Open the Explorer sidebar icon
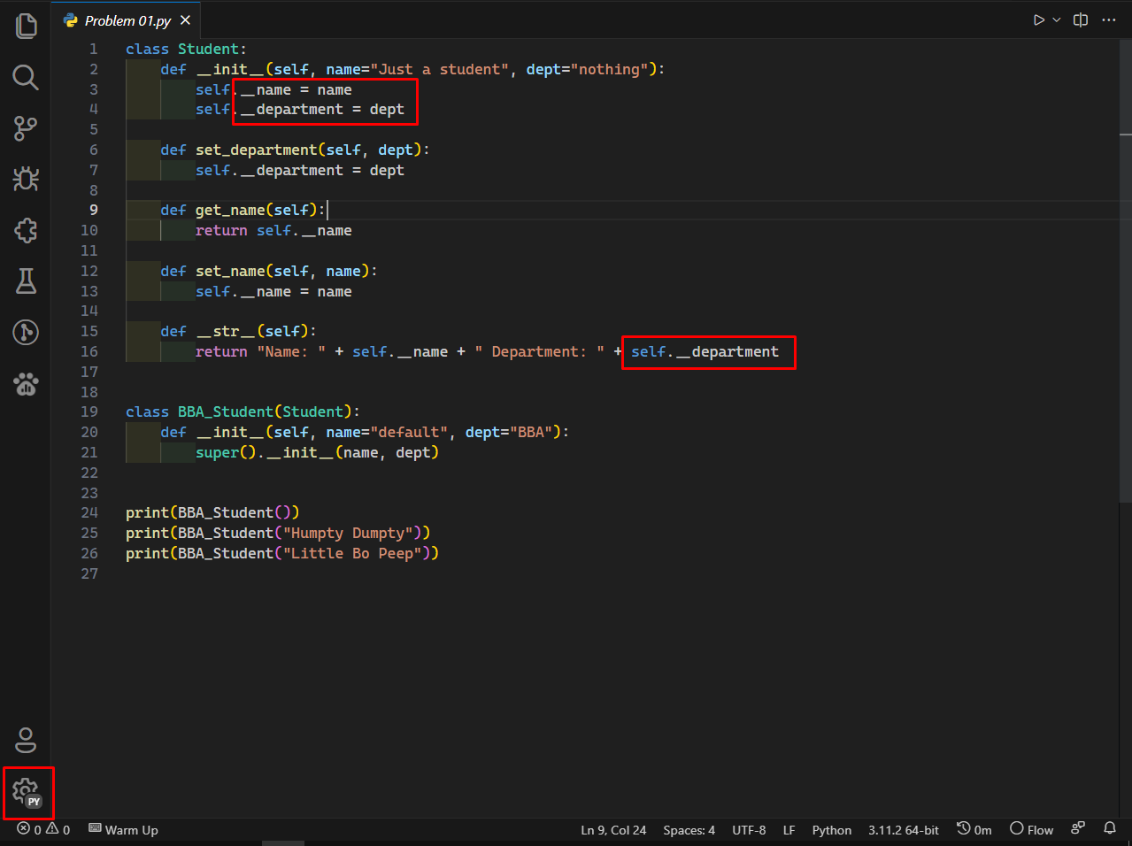The width and height of the screenshot is (1132, 846). click(26, 26)
